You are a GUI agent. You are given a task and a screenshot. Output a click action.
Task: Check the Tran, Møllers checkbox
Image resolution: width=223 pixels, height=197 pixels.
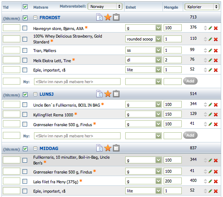[x=25, y=50]
